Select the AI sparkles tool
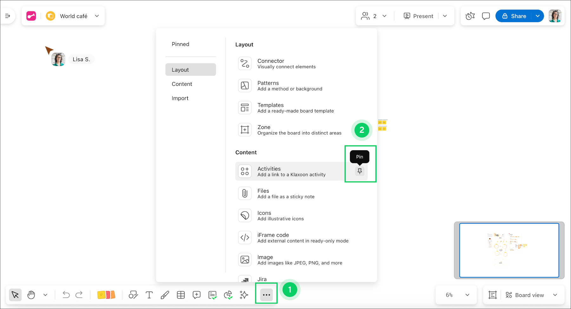The height and width of the screenshot is (309, 571). (244, 295)
